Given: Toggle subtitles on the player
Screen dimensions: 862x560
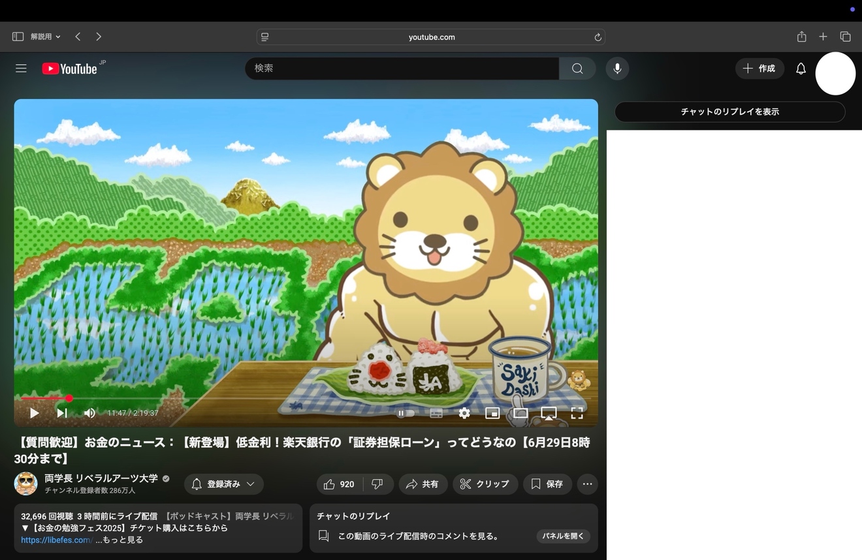Looking at the screenshot, I should [x=436, y=412].
